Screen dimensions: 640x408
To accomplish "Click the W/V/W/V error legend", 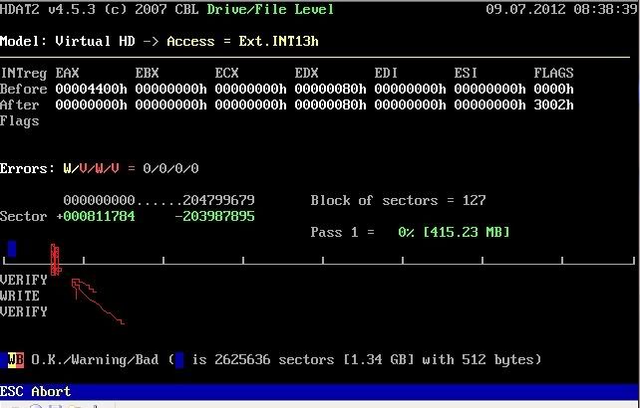I will pos(91,168).
